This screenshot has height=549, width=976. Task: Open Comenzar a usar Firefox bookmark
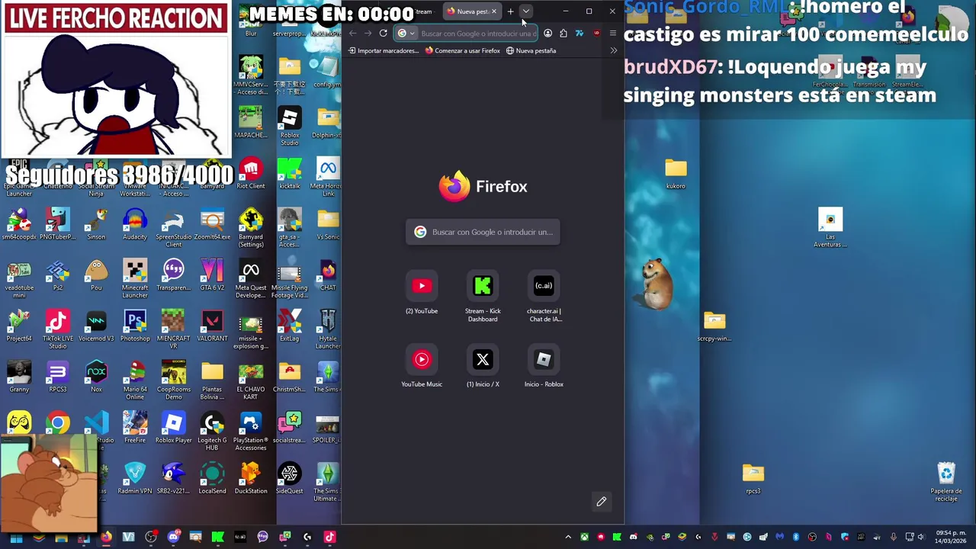point(462,50)
